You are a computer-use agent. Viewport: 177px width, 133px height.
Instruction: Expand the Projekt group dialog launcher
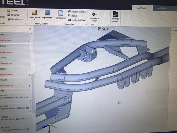(26, 24)
